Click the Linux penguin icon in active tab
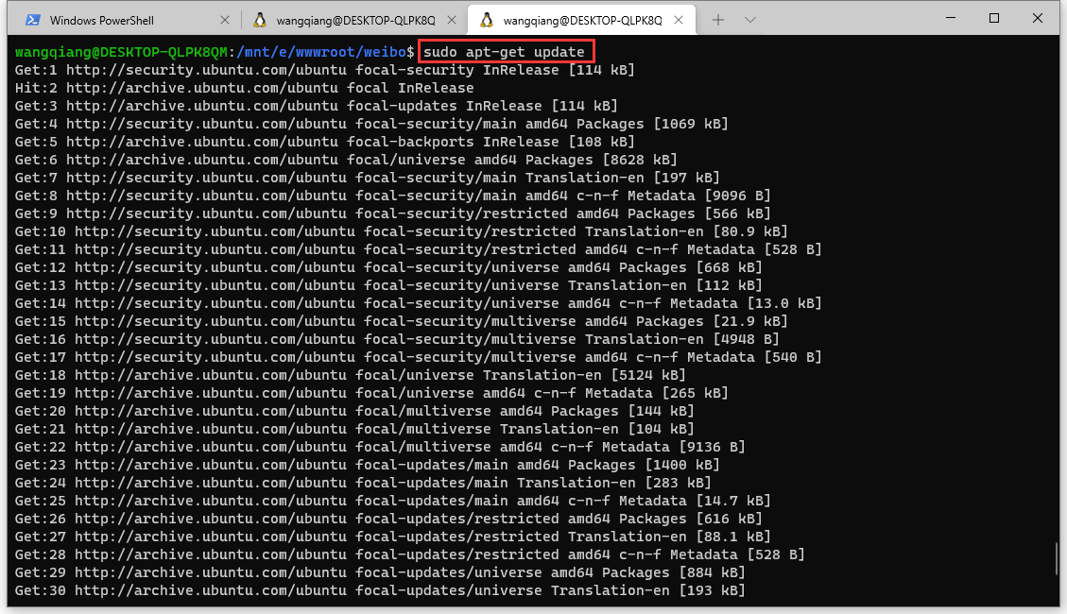This screenshot has height=614, width=1067. [486, 21]
